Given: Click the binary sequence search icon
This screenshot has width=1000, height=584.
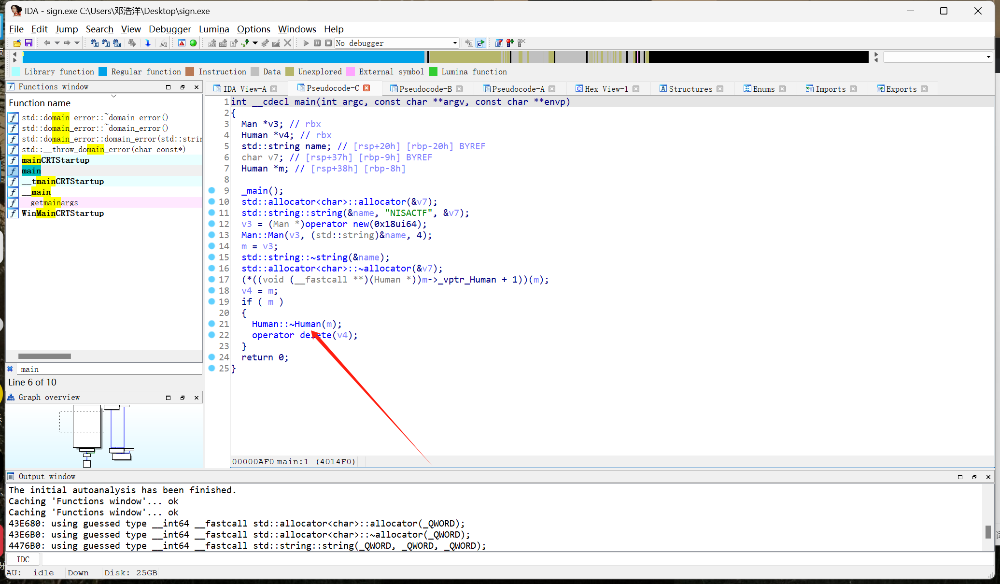Looking at the screenshot, I should (x=117, y=43).
